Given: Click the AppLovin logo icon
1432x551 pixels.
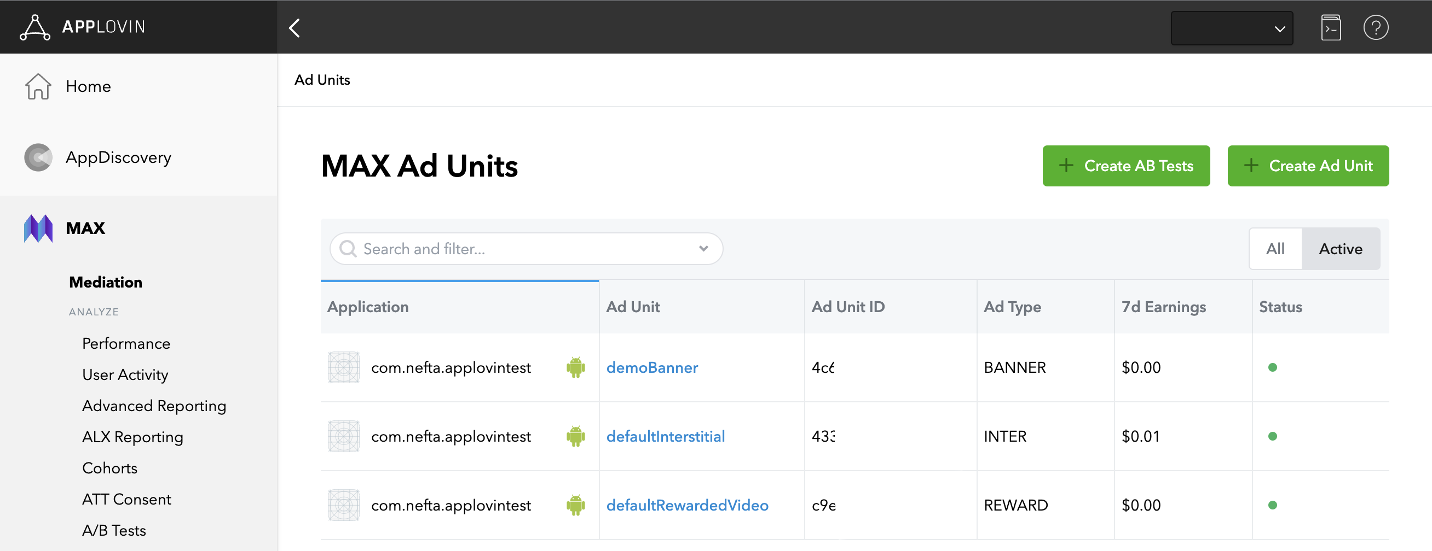Looking at the screenshot, I should (34, 27).
